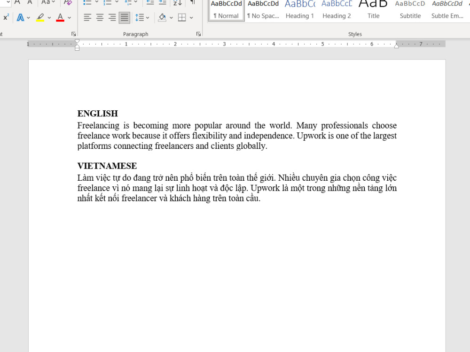Toggle Justify alignment

[124, 17]
